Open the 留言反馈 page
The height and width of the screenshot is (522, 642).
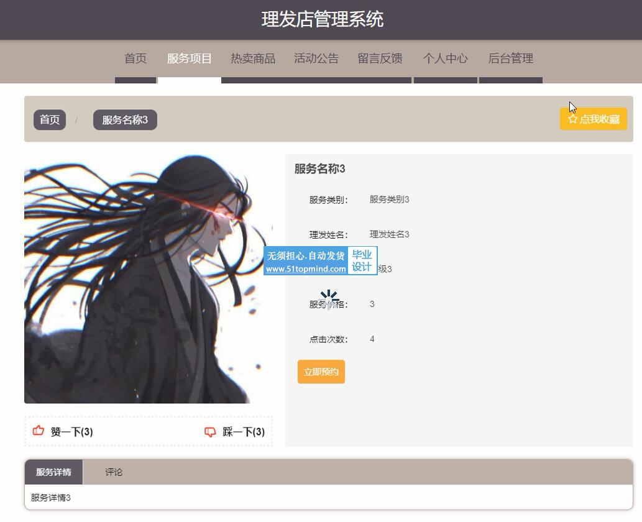tap(380, 58)
